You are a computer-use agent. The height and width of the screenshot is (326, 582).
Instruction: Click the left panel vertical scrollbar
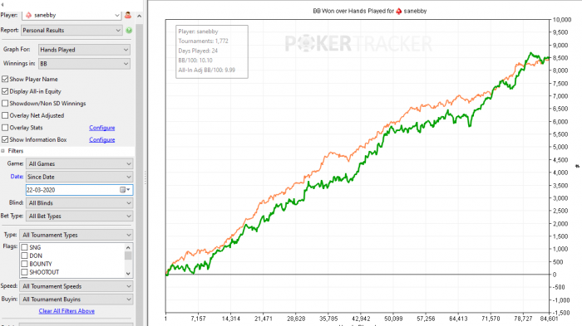pyautogui.click(x=139, y=174)
